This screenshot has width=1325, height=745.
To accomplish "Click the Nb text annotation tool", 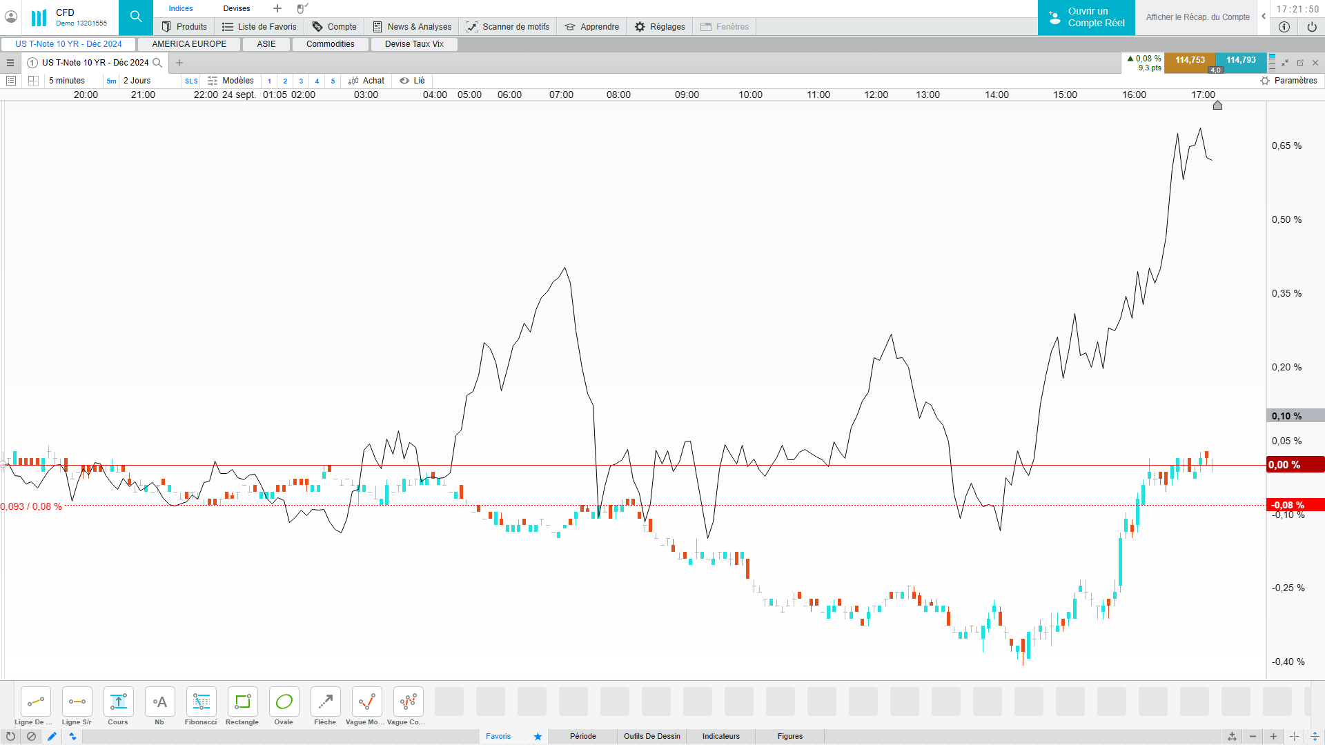I will click(x=159, y=702).
